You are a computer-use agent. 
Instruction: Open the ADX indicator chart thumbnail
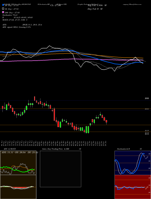18,163
